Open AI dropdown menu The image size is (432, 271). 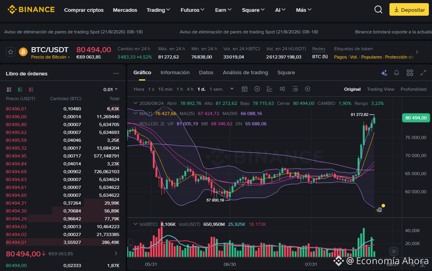[280, 10]
